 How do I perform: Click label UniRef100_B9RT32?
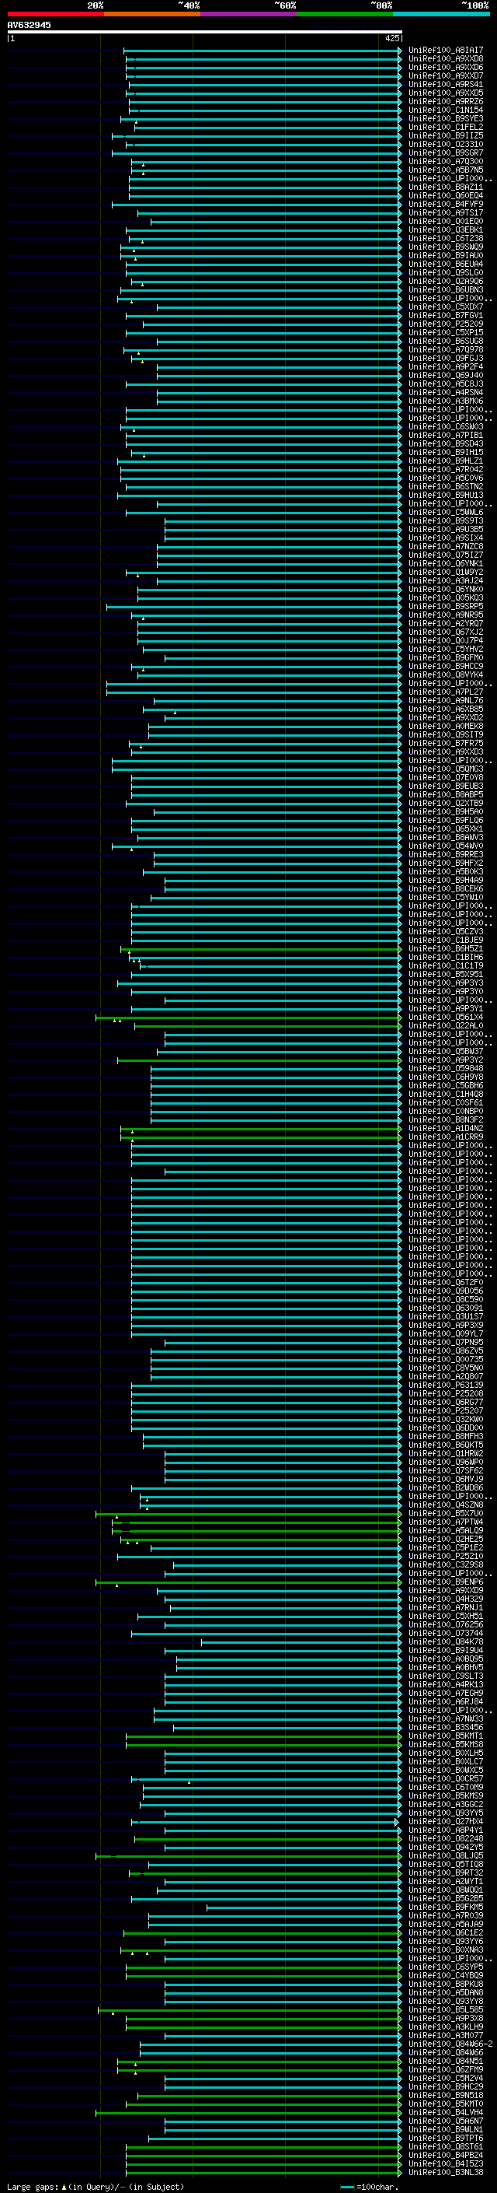(446, 1873)
